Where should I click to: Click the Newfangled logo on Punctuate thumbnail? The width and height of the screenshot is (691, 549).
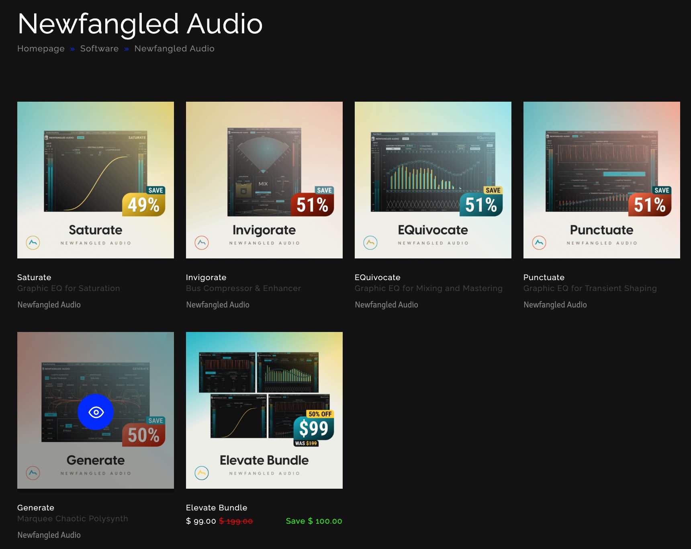[539, 242]
